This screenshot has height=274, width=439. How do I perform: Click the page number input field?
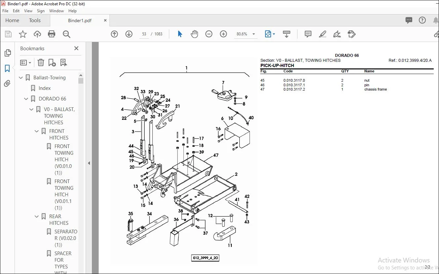coord(144,34)
